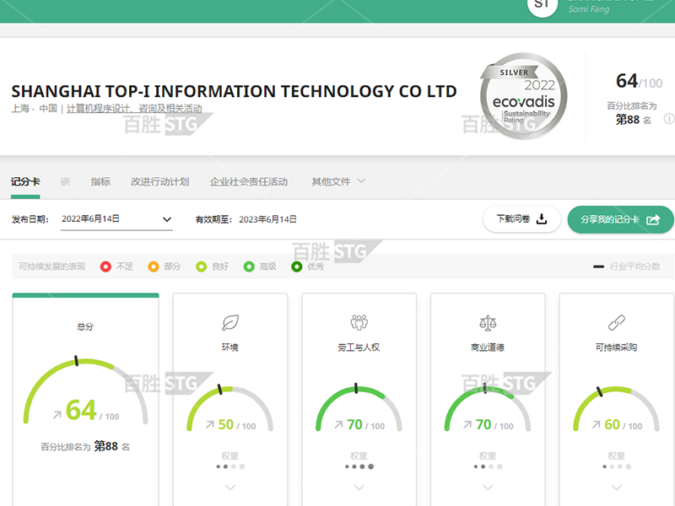Open the 计算机程序设计、咨询及相关活动 industry link
This screenshot has height=506, width=675.
coord(134,109)
